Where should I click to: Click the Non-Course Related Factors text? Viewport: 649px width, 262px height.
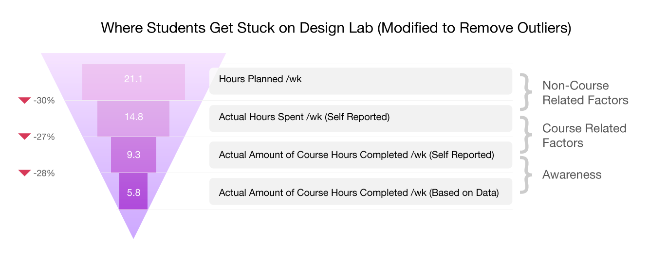585,93
